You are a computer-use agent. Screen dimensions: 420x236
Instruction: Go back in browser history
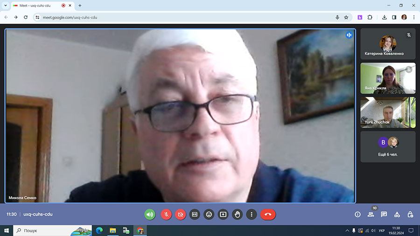point(6,17)
